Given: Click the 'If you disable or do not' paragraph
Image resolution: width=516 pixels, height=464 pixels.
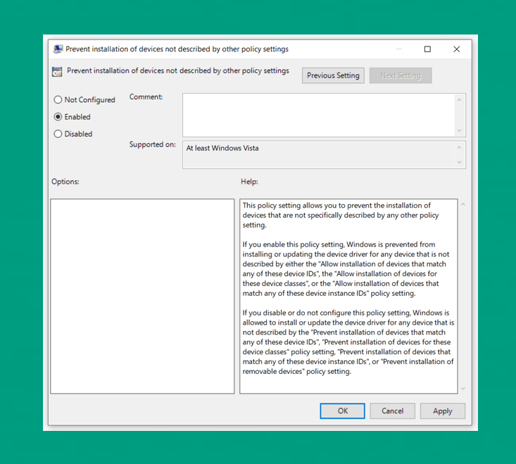Looking at the screenshot, I should (x=348, y=342).
